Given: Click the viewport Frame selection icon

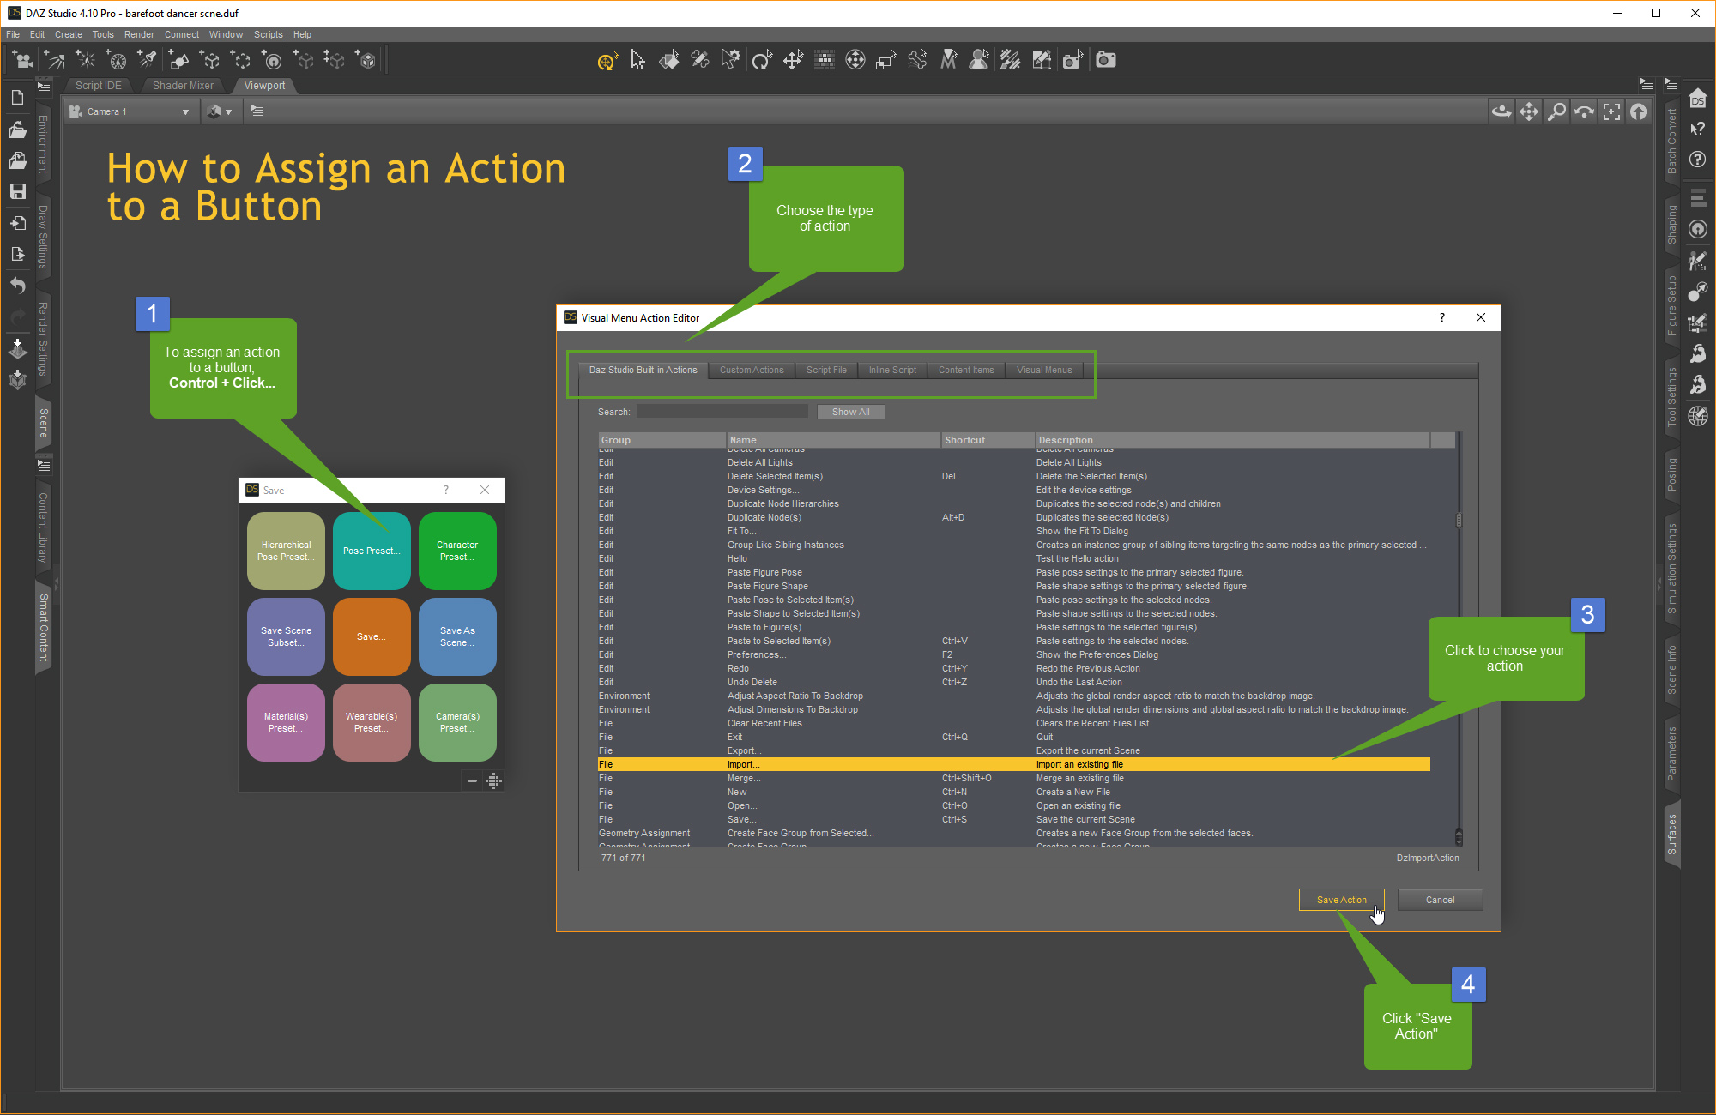Looking at the screenshot, I should pos(1611,111).
